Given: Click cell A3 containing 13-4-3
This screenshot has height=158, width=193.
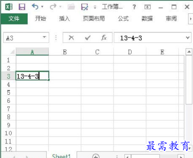Looking at the screenshot, I should coord(32,76).
